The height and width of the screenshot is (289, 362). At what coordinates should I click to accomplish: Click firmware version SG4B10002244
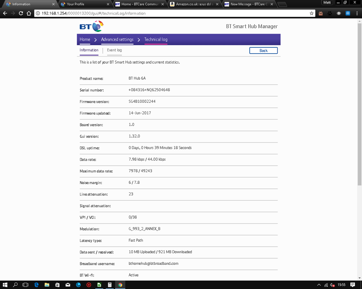coord(142,101)
